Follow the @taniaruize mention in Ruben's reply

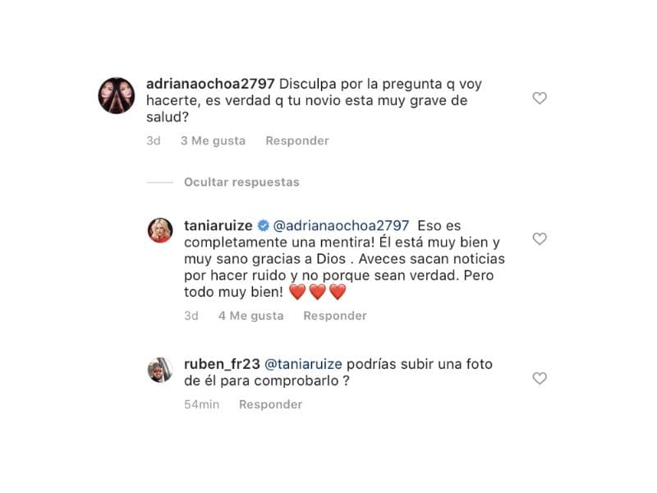(x=303, y=364)
